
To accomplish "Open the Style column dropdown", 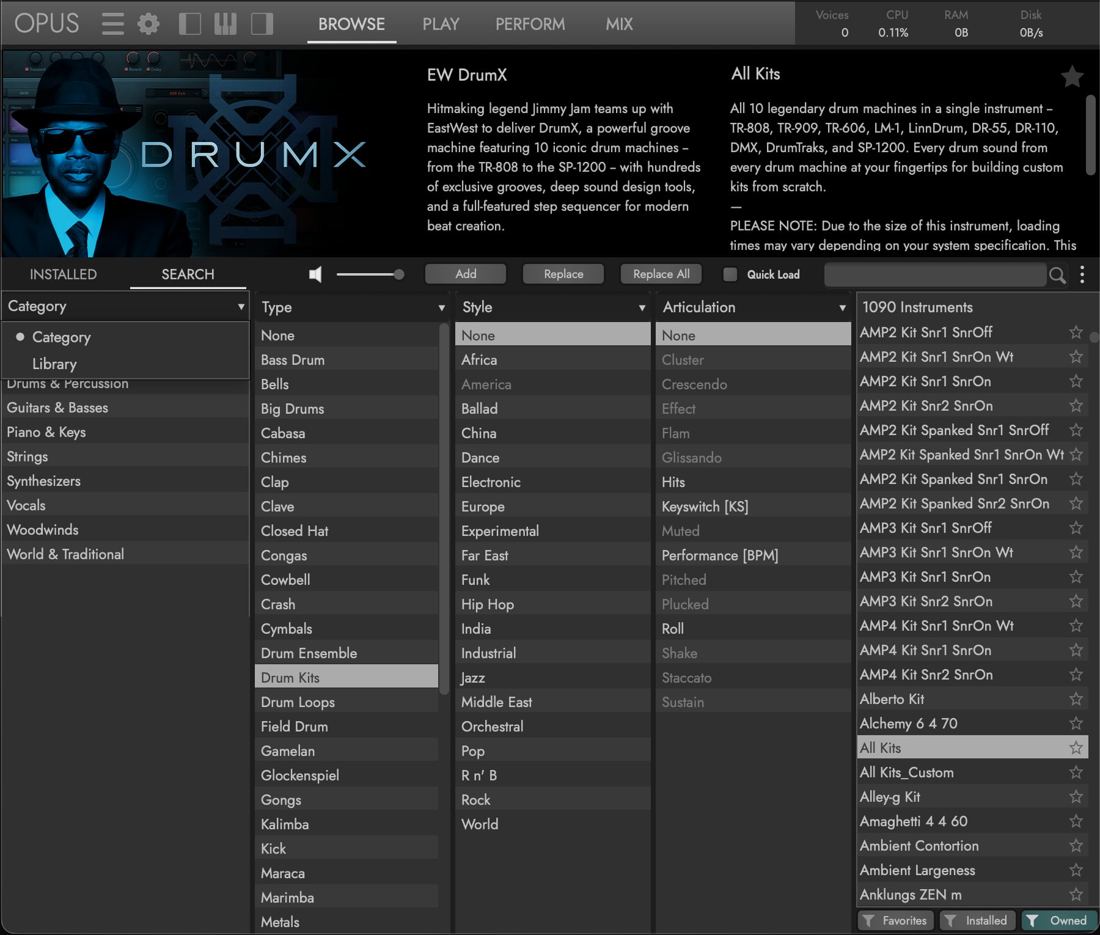I will pos(553,307).
